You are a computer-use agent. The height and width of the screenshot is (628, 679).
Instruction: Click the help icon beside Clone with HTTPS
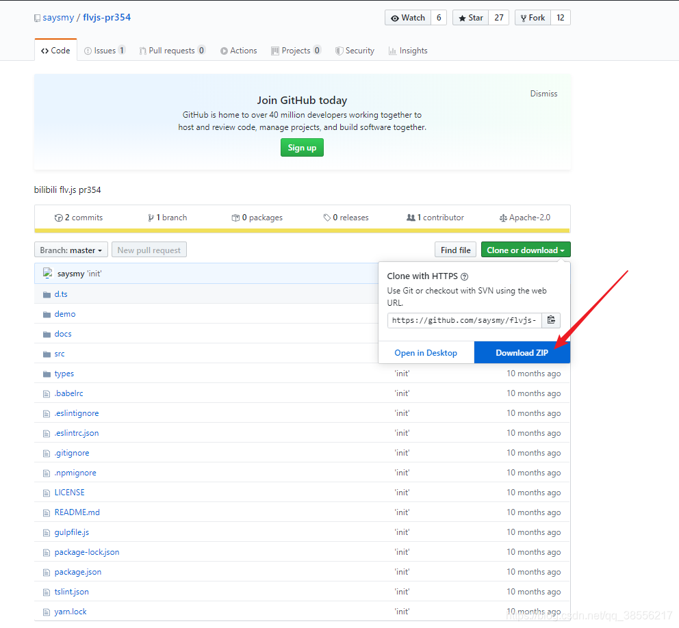[x=464, y=276]
